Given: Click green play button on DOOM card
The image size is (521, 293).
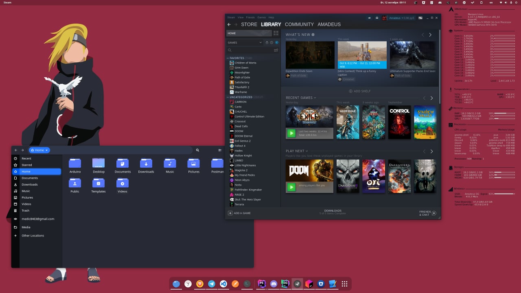Looking at the screenshot, I should pos(291,187).
